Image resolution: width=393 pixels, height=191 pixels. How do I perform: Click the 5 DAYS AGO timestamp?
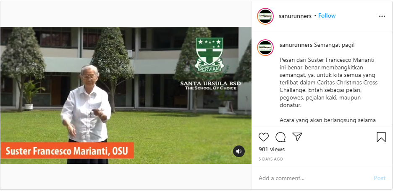[x=271, y=159]
